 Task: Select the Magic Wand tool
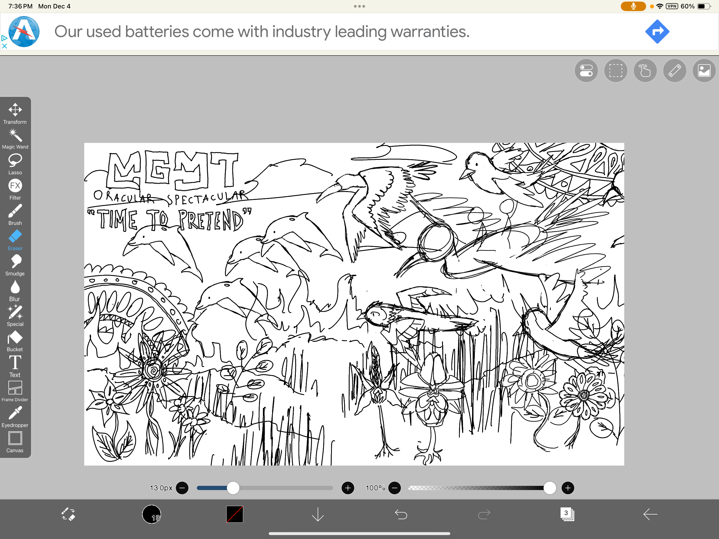point(15,138)
